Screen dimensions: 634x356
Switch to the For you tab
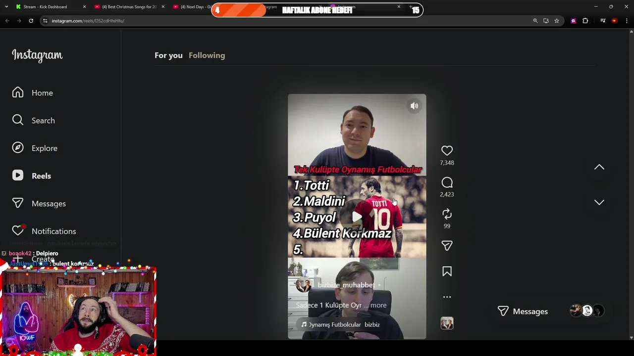coord(168,55)
